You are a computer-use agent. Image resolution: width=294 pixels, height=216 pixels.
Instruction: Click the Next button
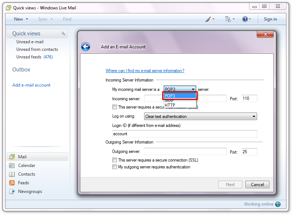point(230,185)
